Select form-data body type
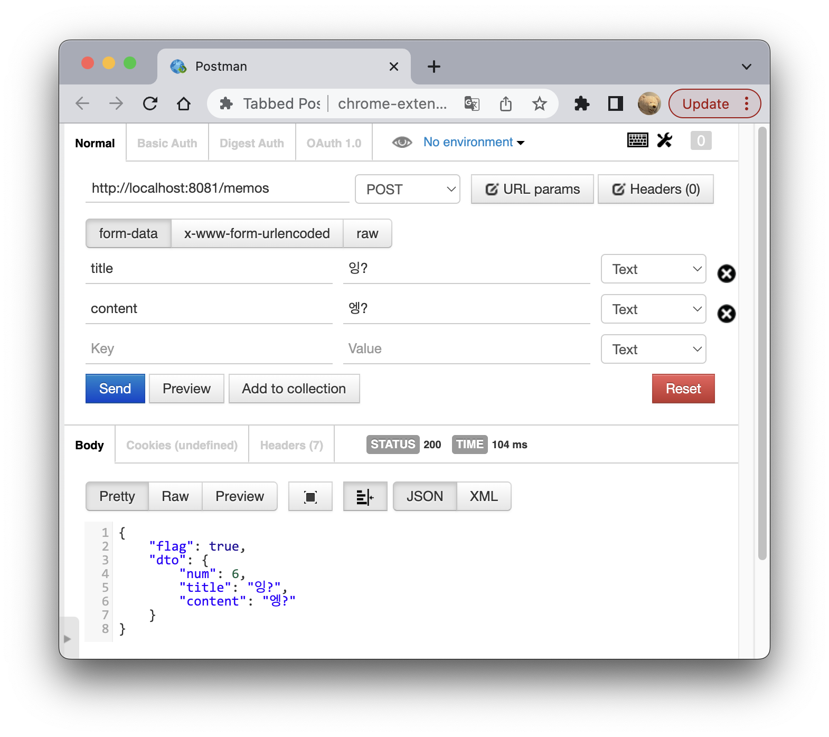Viewport: 829px width, 737px height. pyautogui.click(x=128, y=233)
